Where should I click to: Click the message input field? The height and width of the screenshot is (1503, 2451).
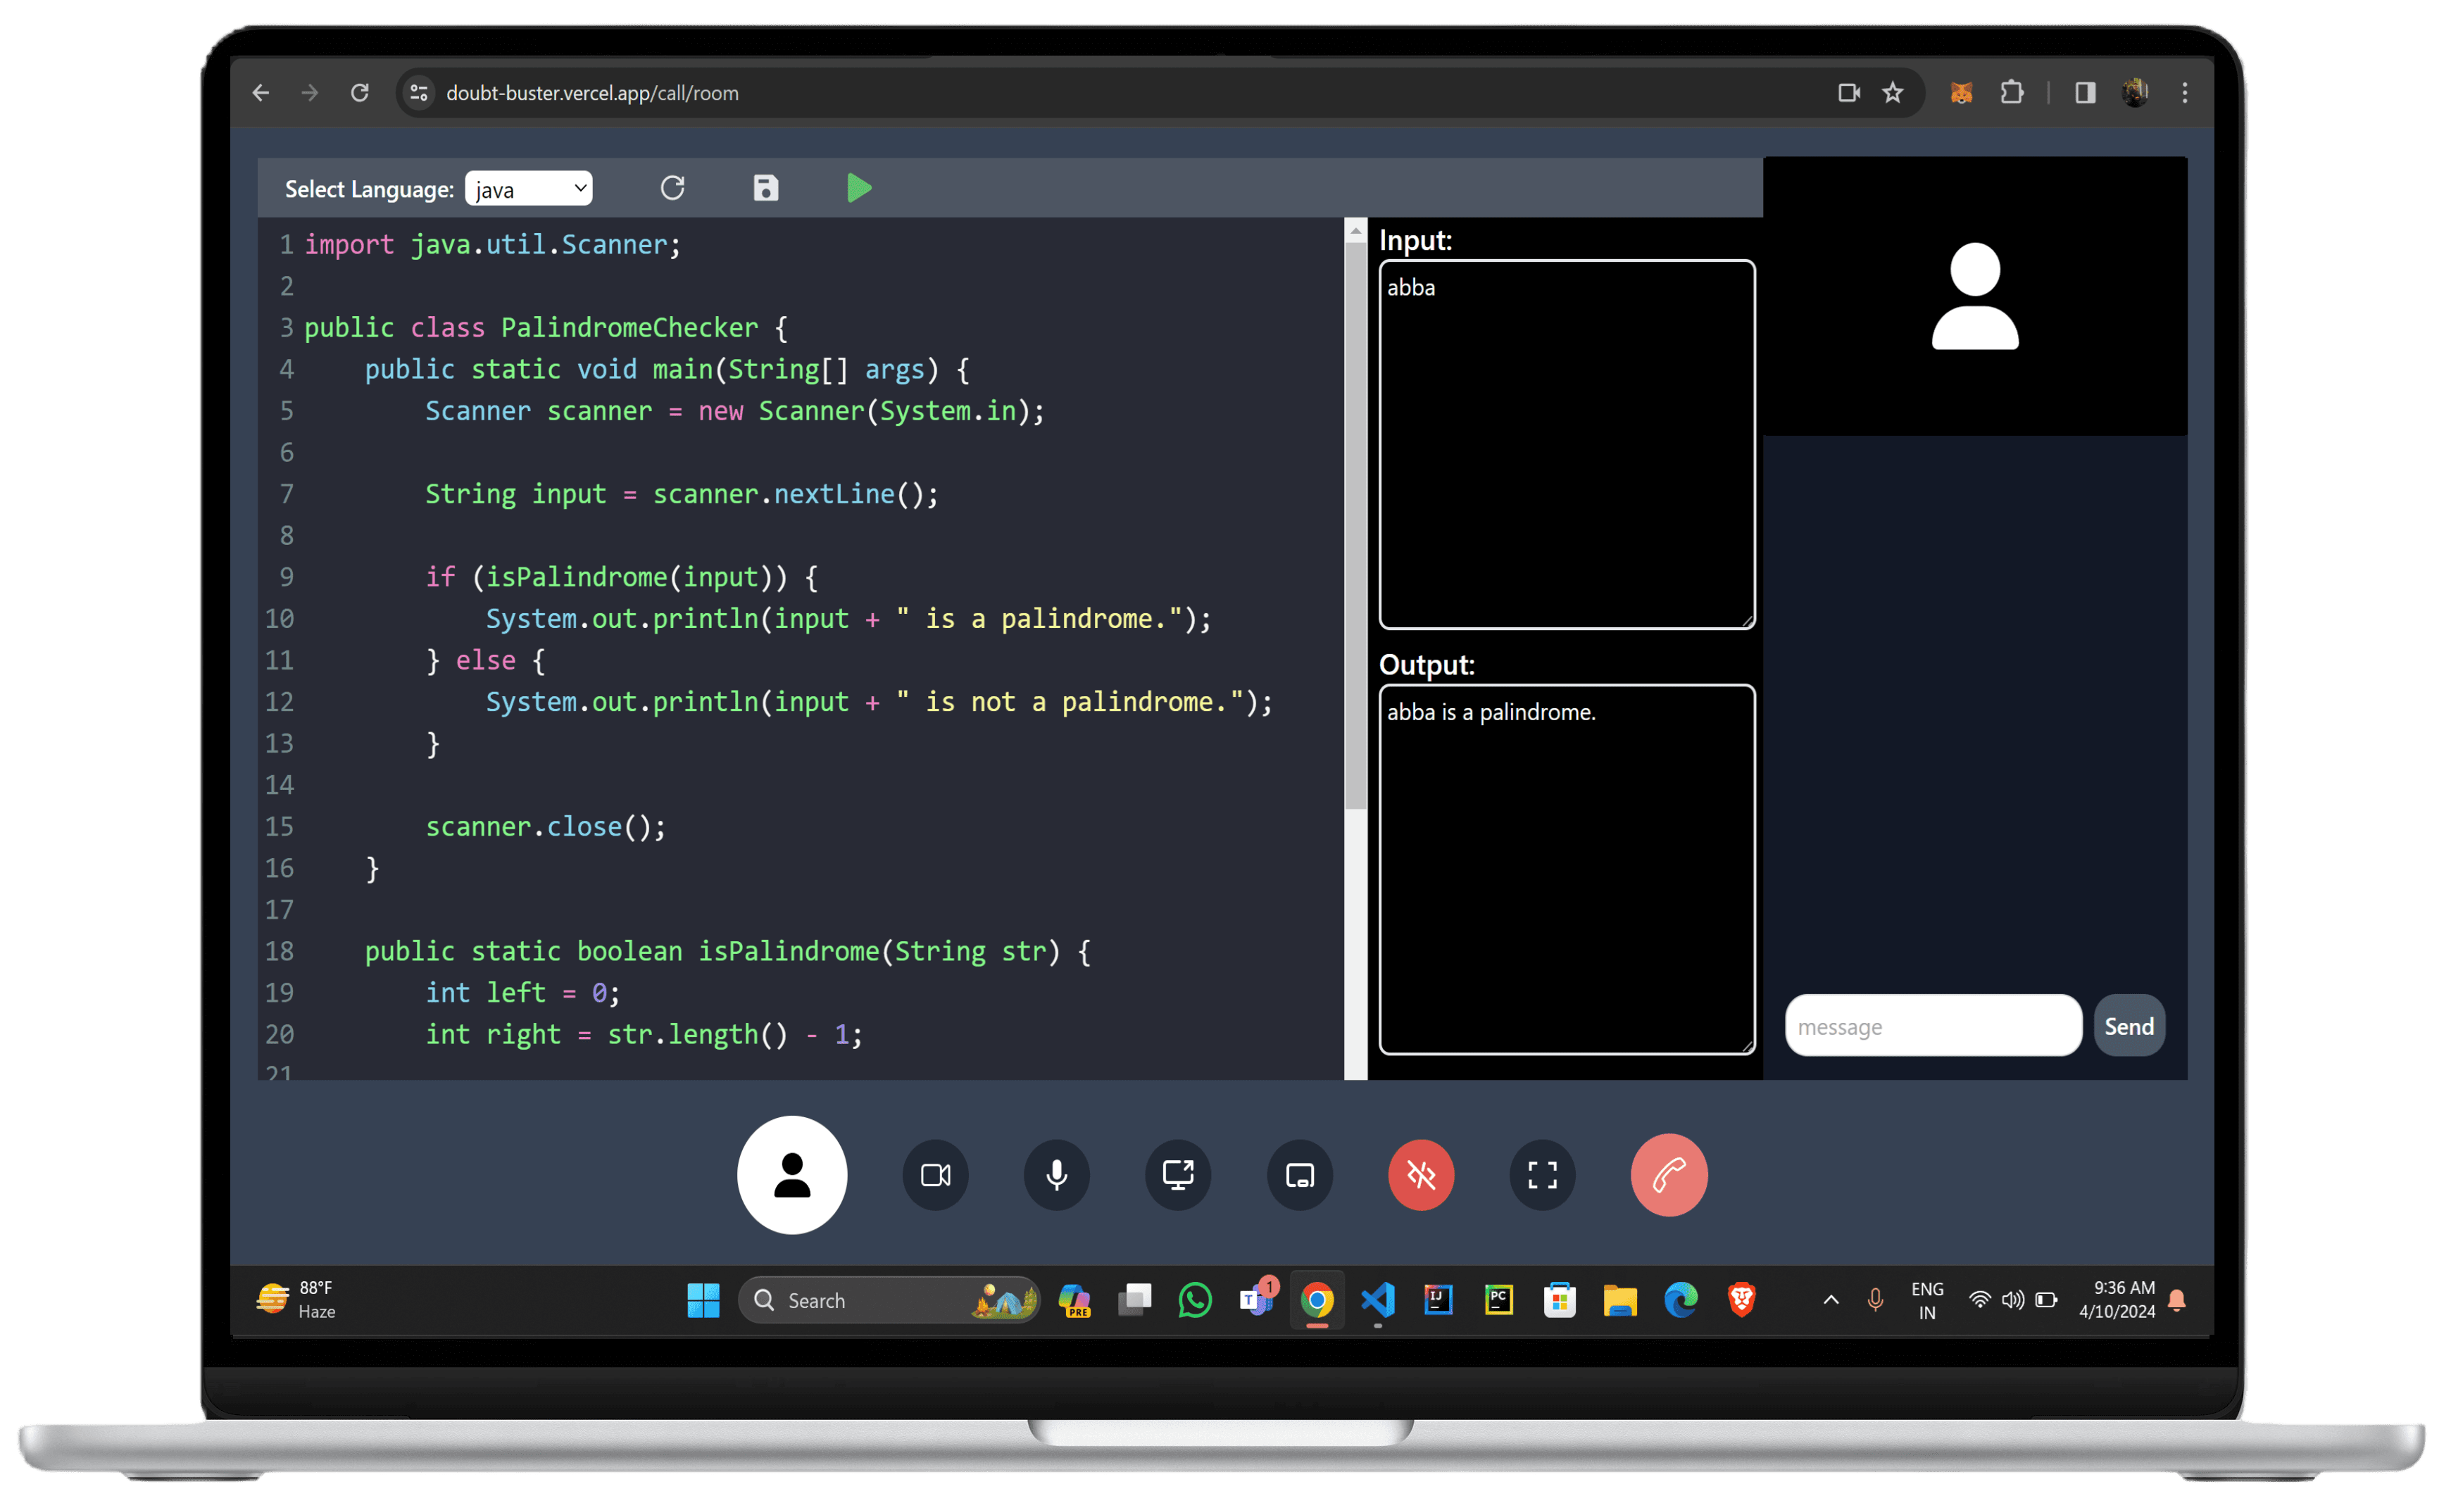click(x=1933, y=1026)
